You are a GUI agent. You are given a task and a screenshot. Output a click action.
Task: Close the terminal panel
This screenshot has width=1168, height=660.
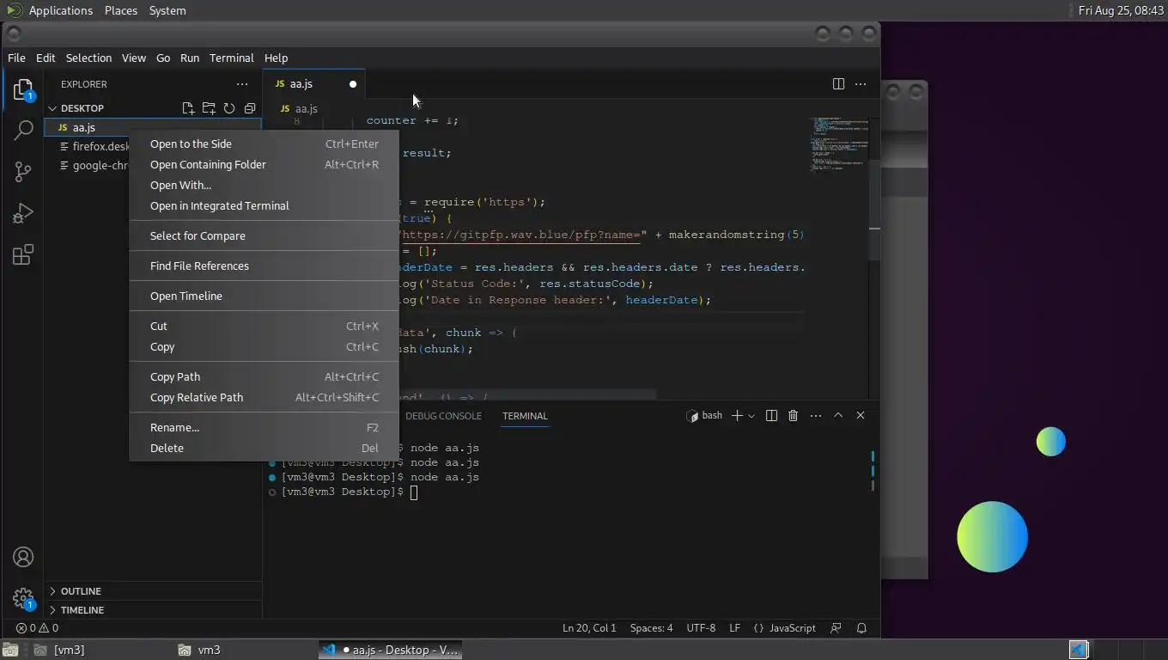861,416
